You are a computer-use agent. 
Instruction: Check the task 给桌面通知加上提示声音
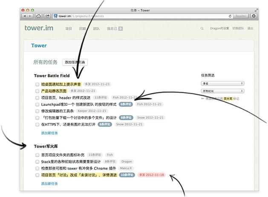pyautogui.click(x=37, y=84)
